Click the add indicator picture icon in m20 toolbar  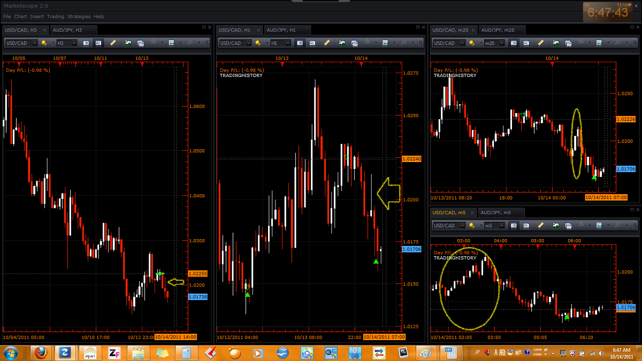pos(556,43)
